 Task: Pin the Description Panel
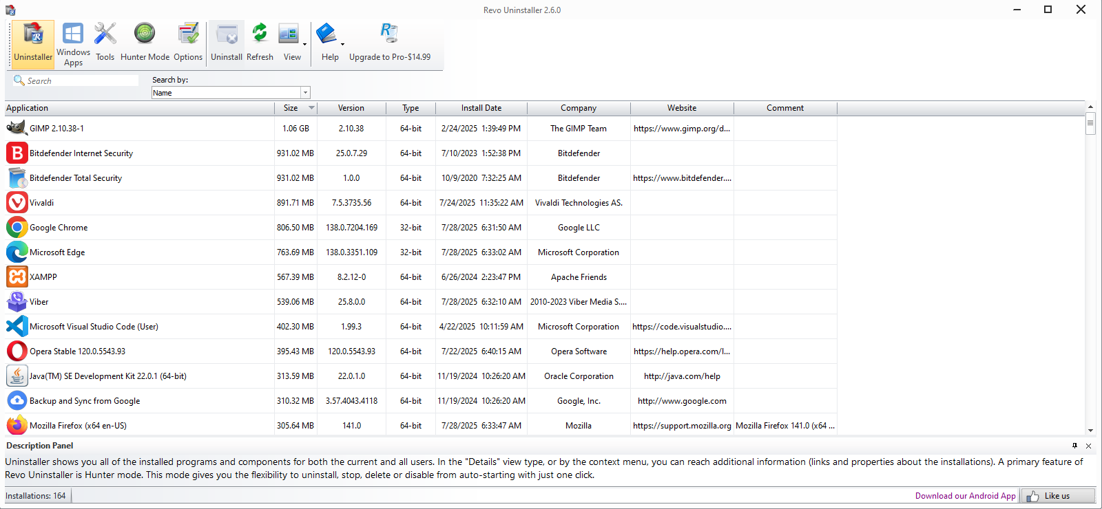(x=1074, y=446)
